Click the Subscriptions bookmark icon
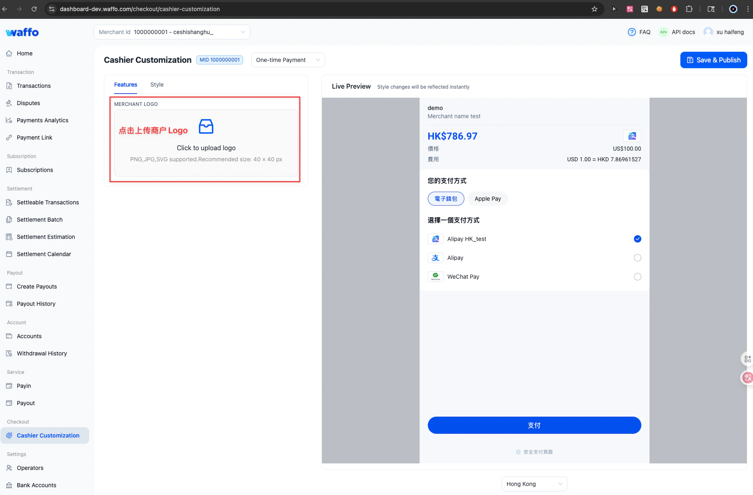The width and height of the screenshot is (753, 495). click(9, 170)
